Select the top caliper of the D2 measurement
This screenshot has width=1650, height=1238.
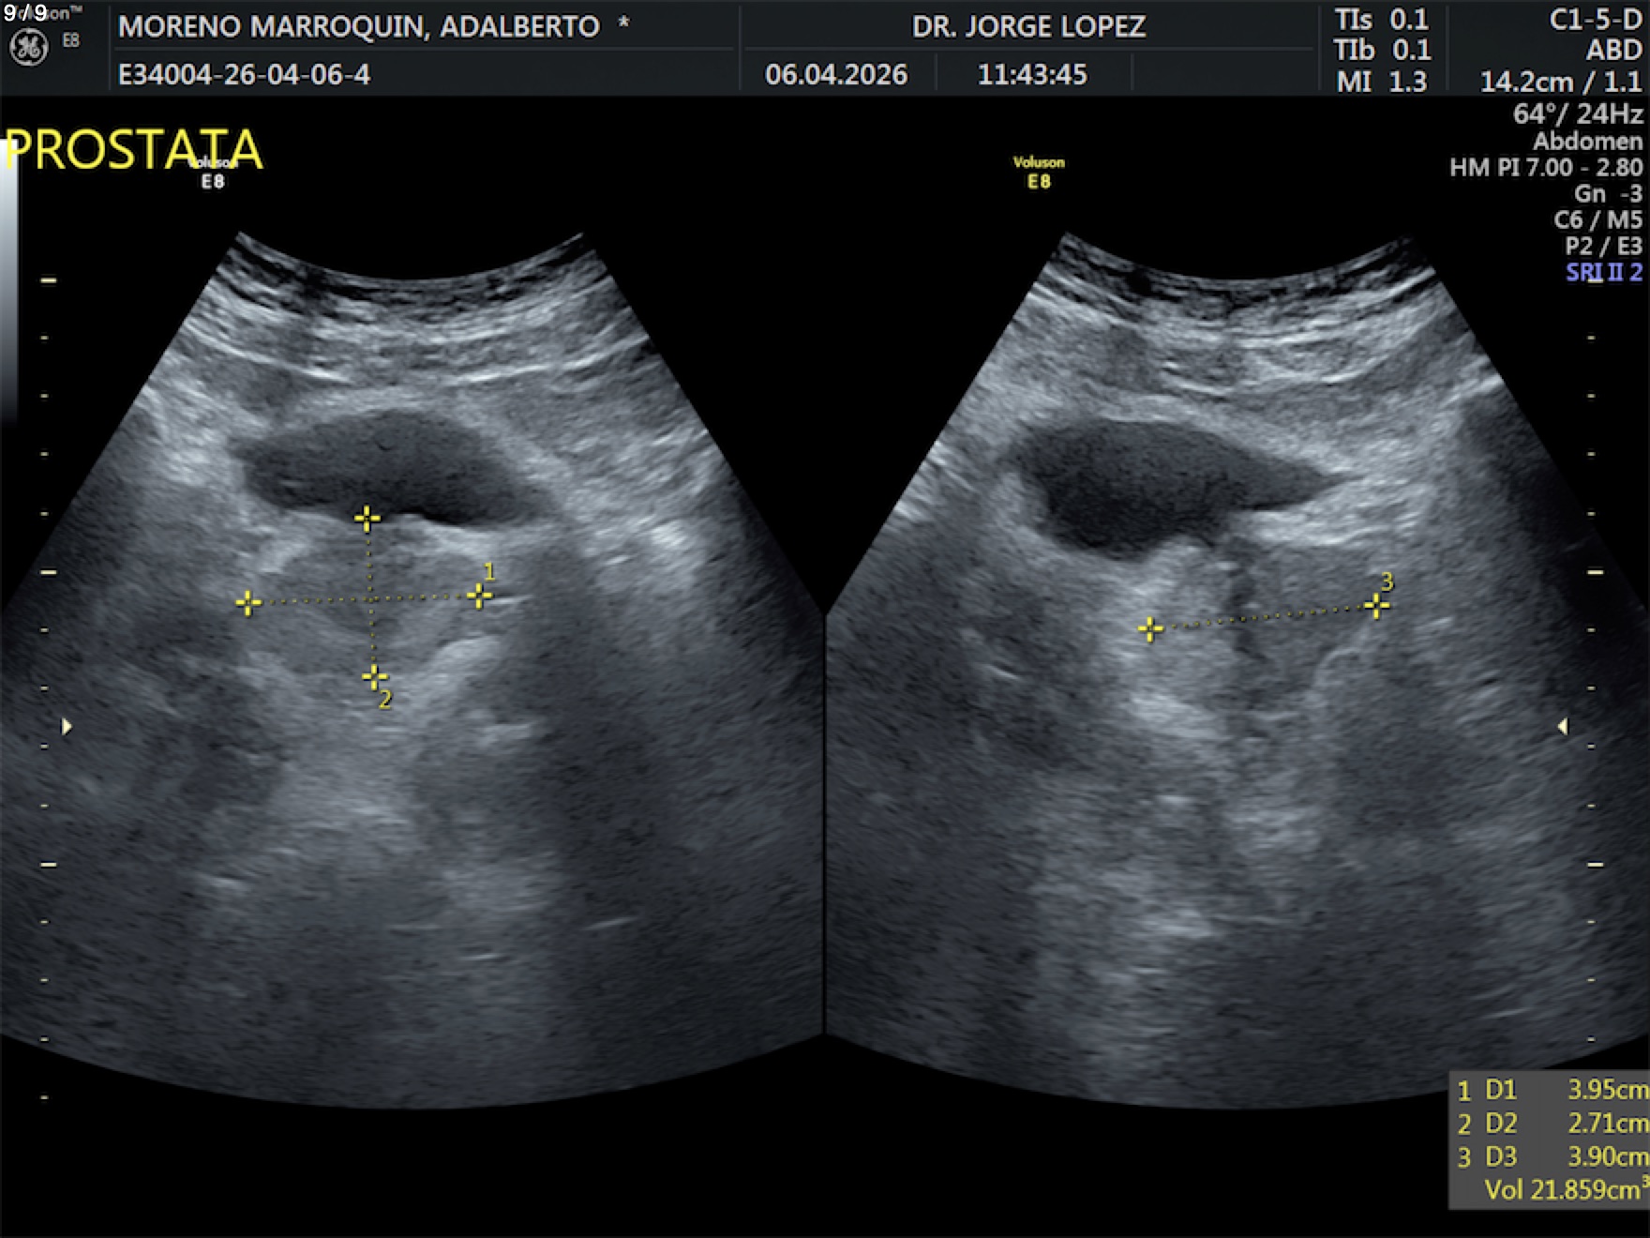(367, 518)
